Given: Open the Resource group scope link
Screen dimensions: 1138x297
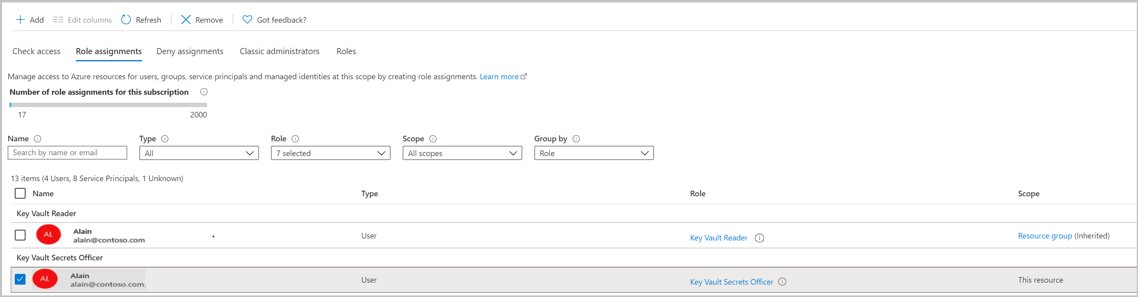Looking at the screenshot, I should pos(1045,236).
